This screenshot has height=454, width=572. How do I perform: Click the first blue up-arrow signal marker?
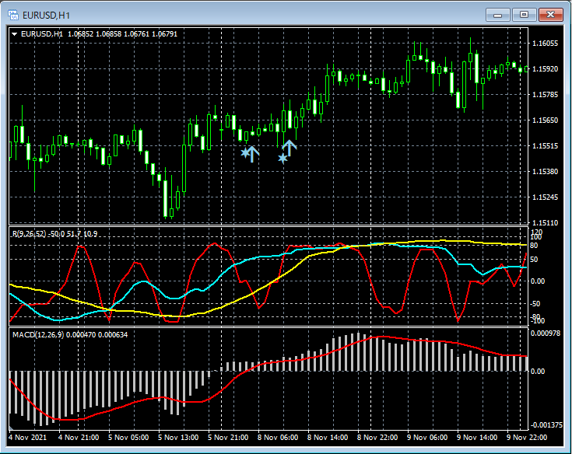tap(252, 154)
